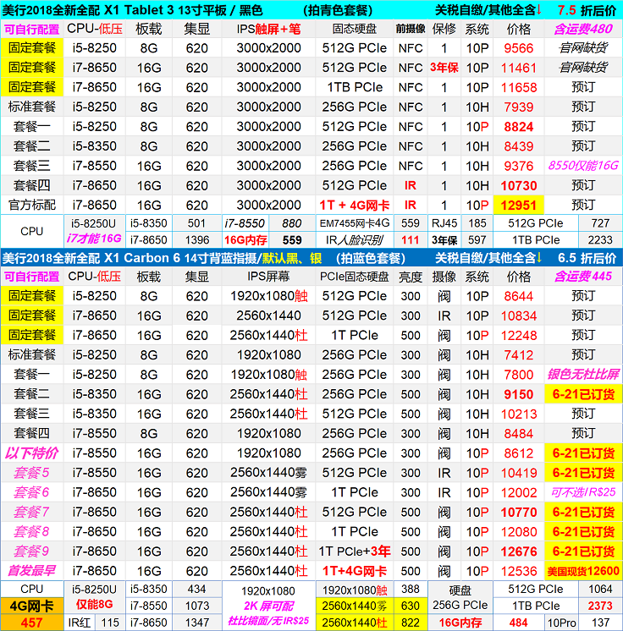Screen dimensions: 623x631
Task: Click the pink note 8550仅能16G
Action: pyautogui.click(x=582, y=166)
